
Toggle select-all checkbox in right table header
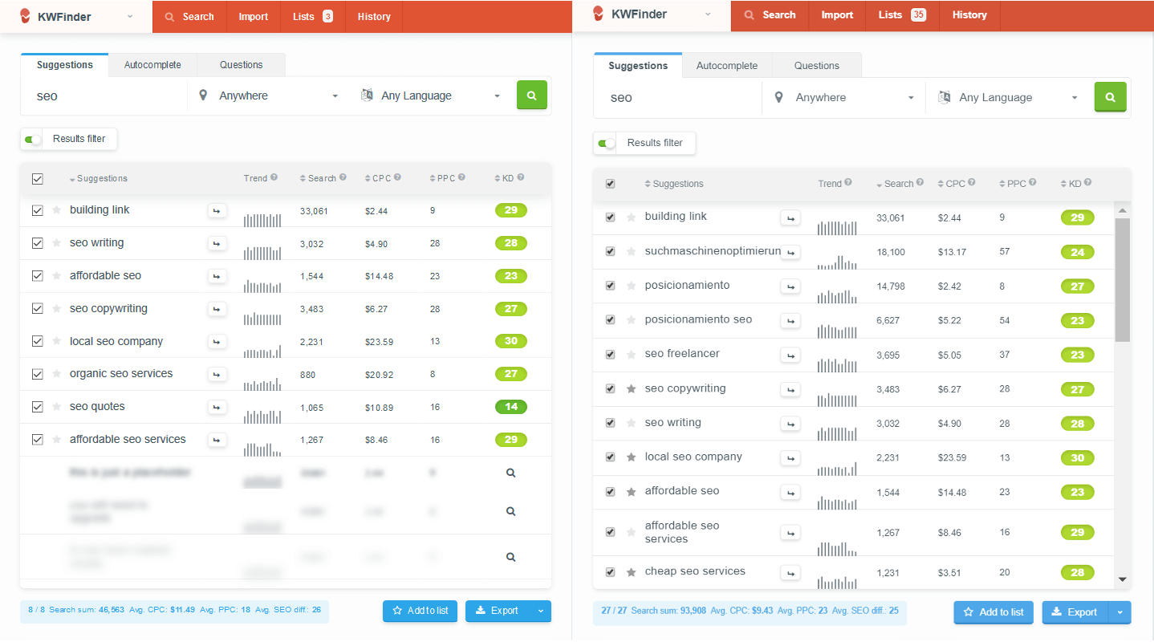coord(610,184)
